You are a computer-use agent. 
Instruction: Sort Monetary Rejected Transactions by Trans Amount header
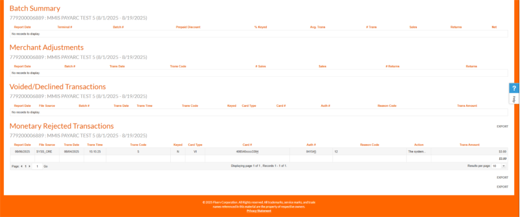tap(469, 145)
